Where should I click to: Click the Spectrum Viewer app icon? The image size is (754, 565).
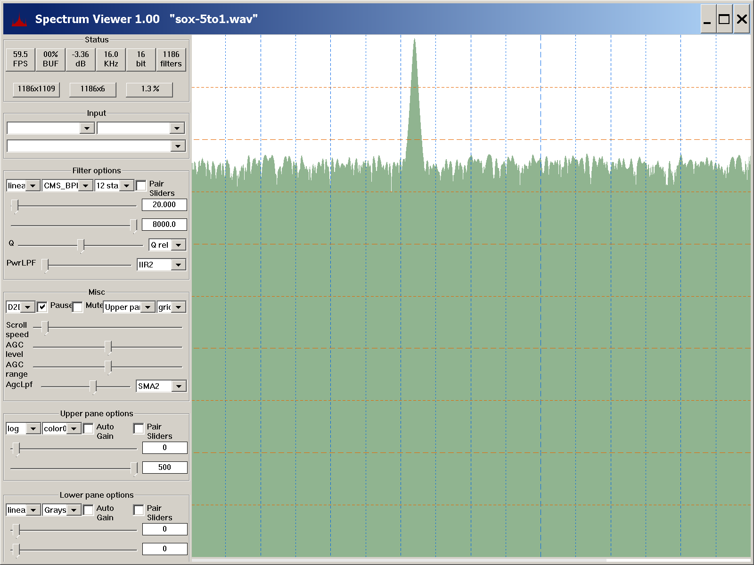click(19, 20)
